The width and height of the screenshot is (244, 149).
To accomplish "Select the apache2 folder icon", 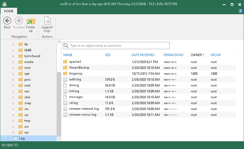I will (x=65, y=62).
